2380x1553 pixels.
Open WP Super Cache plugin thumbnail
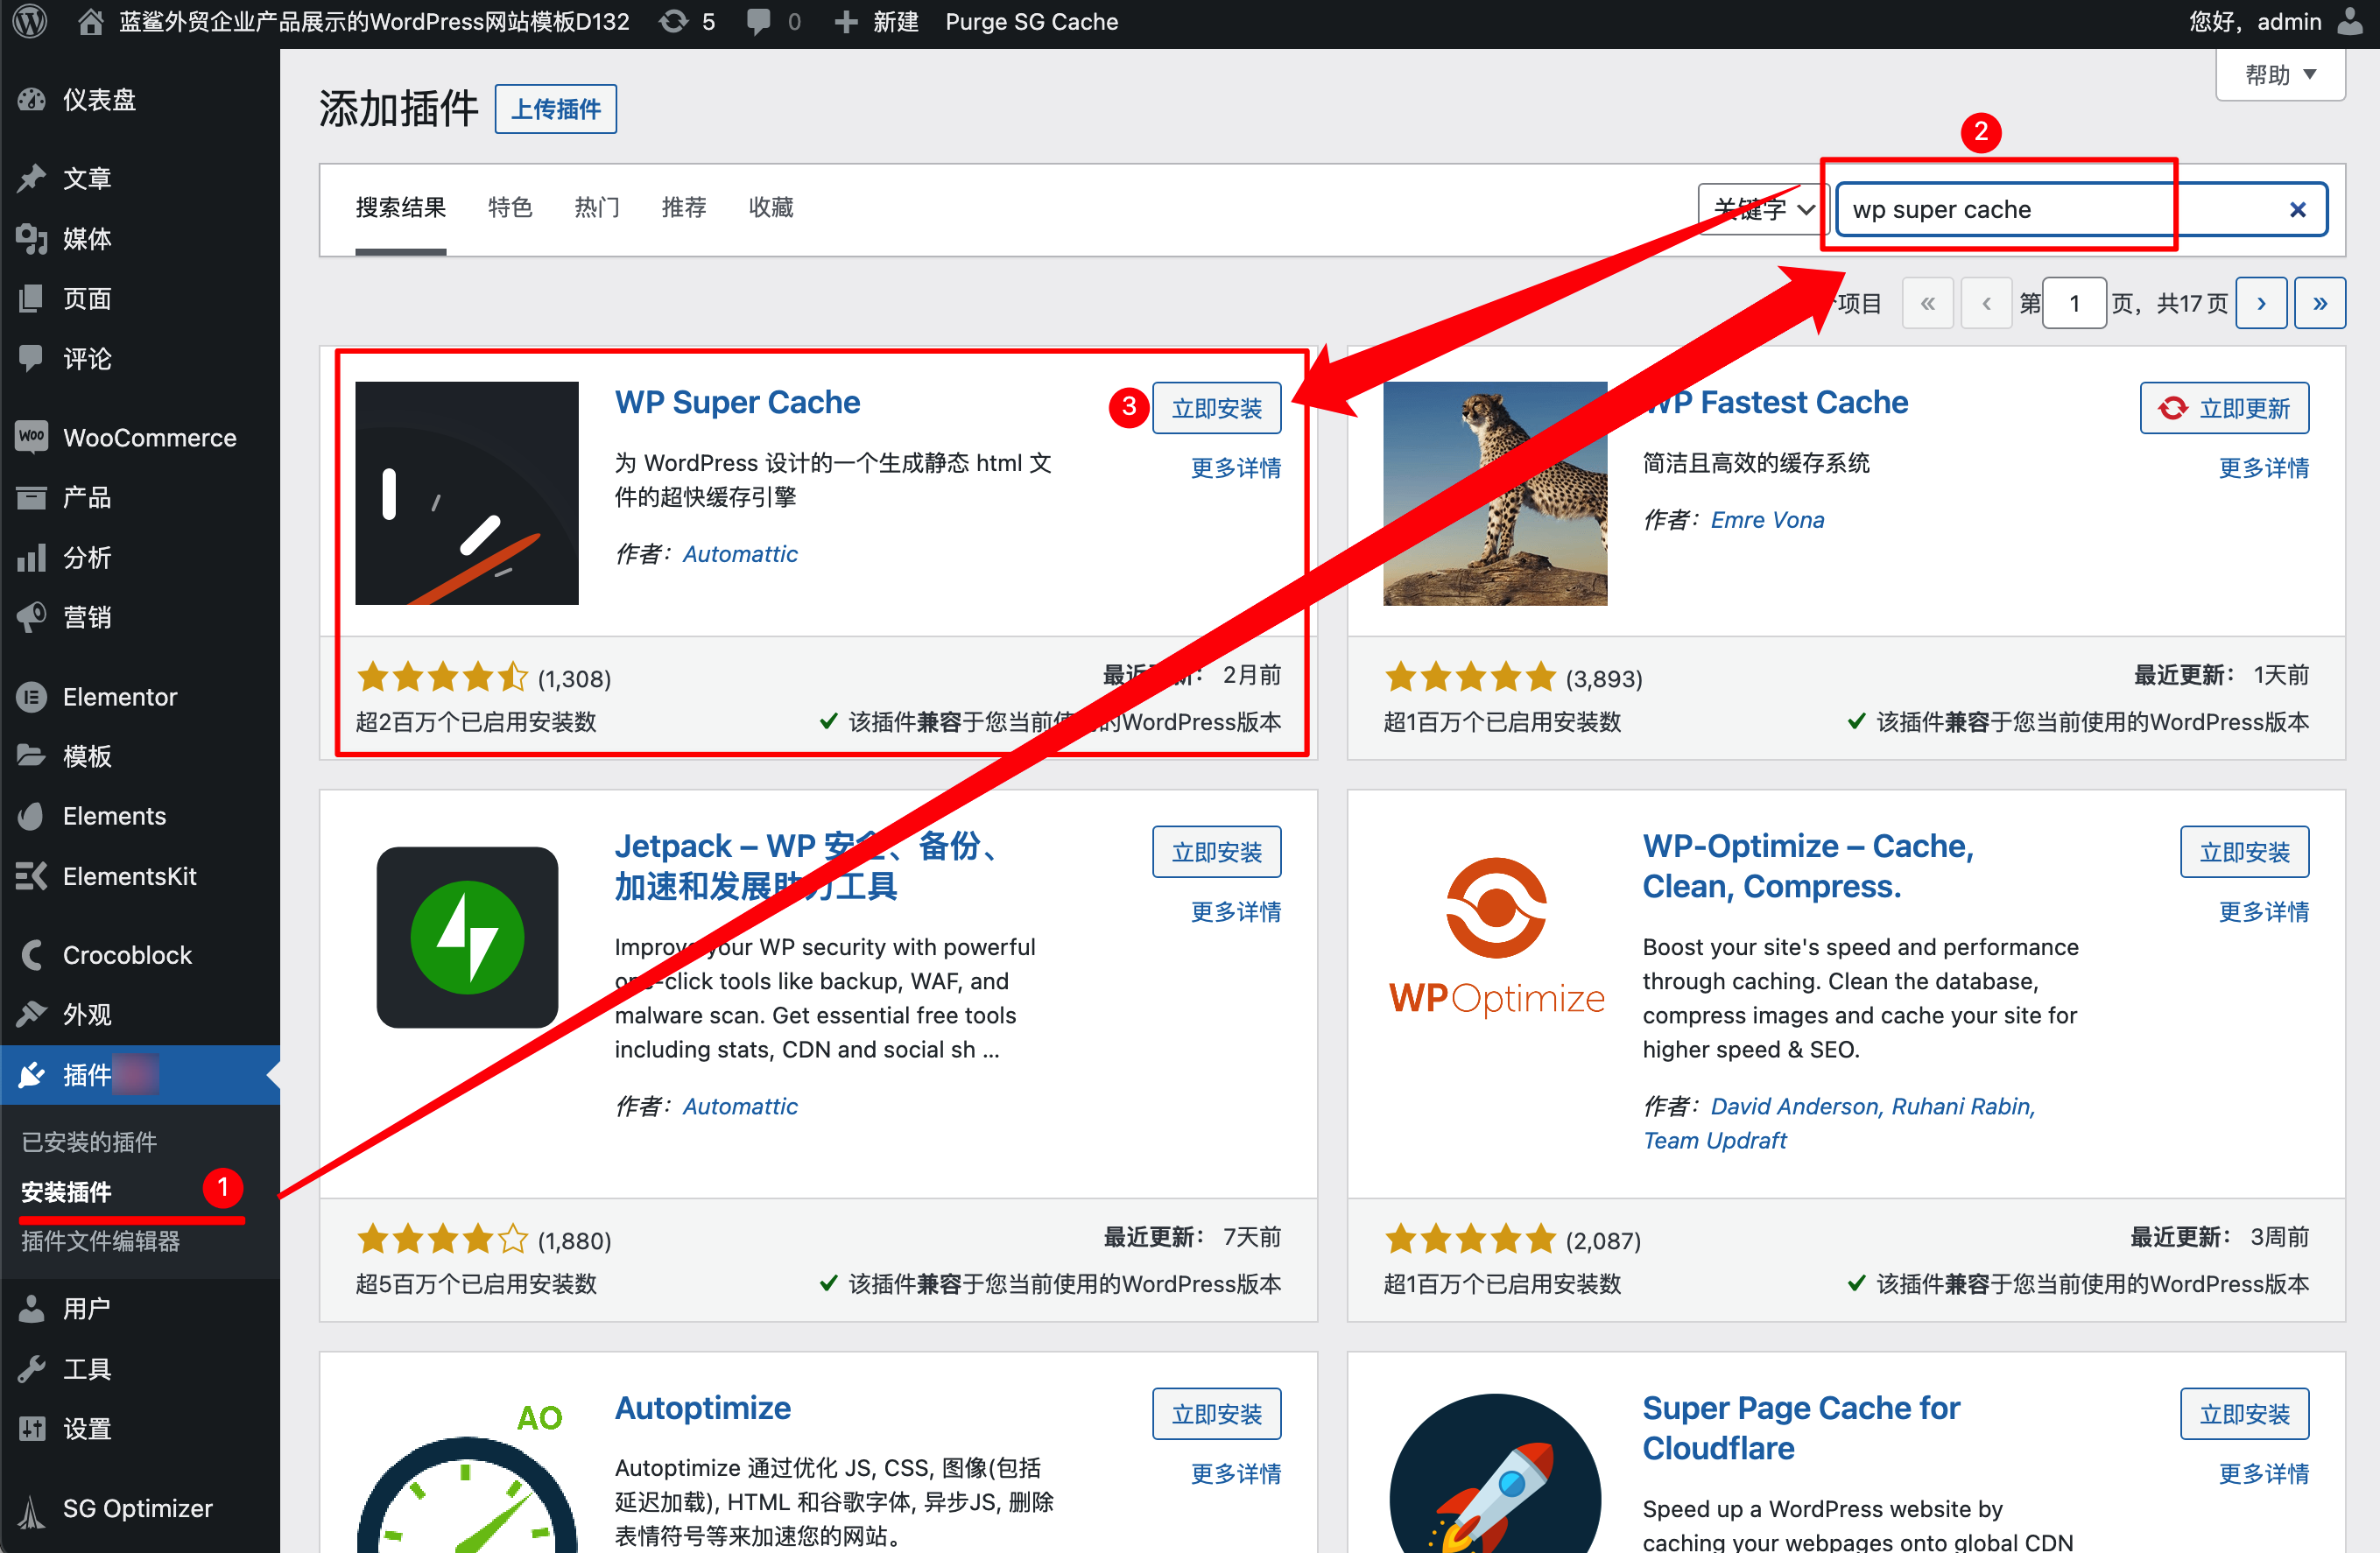(x=467, y=493)
